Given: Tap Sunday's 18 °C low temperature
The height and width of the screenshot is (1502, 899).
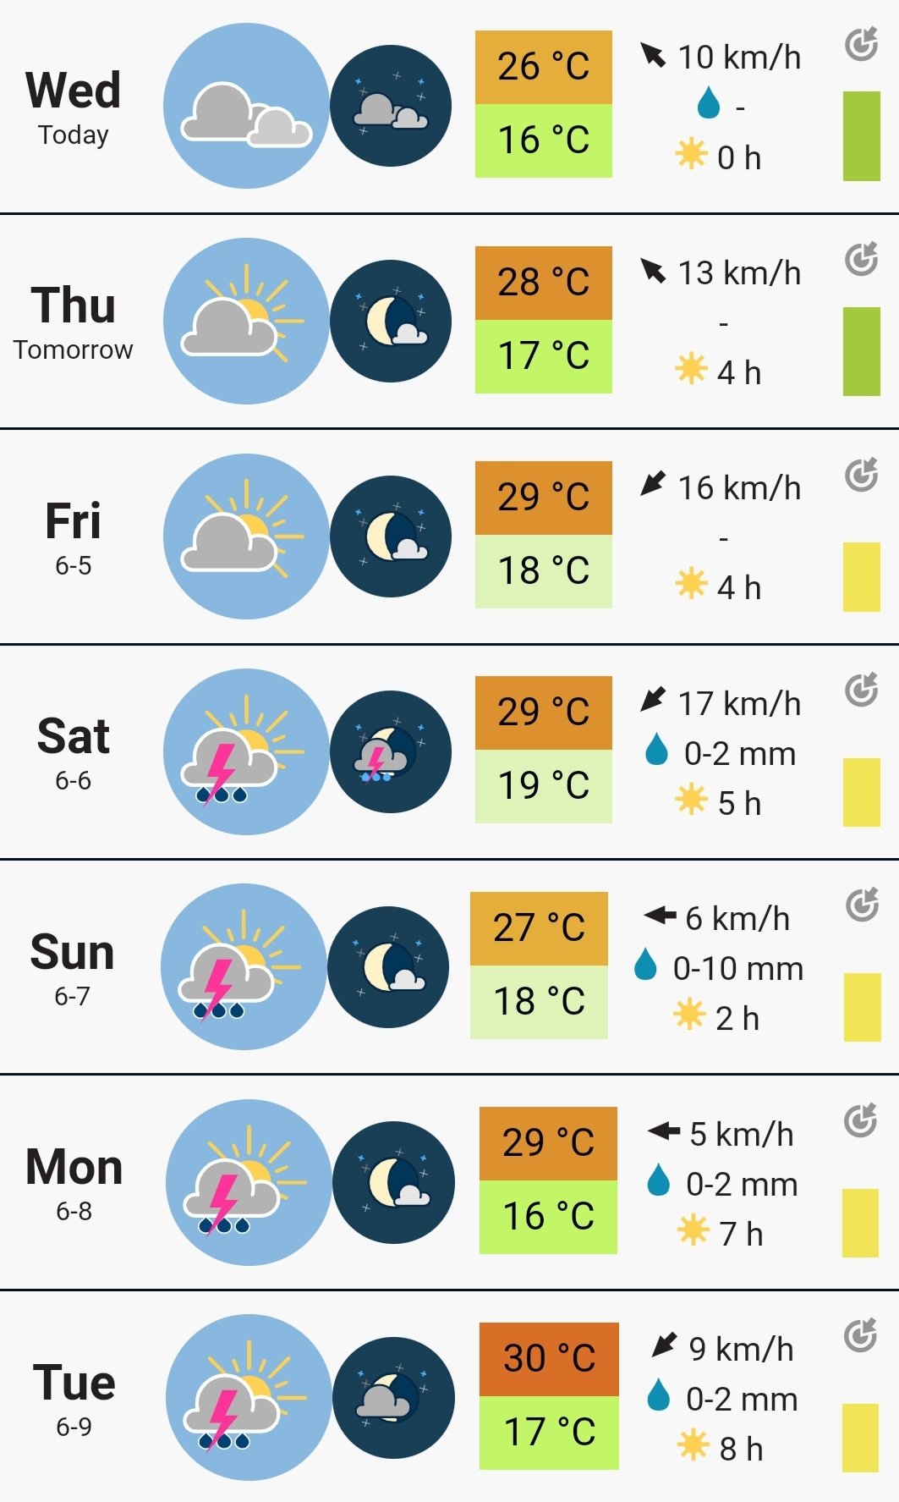Looking at the screenshot, I should (539, 1002).
